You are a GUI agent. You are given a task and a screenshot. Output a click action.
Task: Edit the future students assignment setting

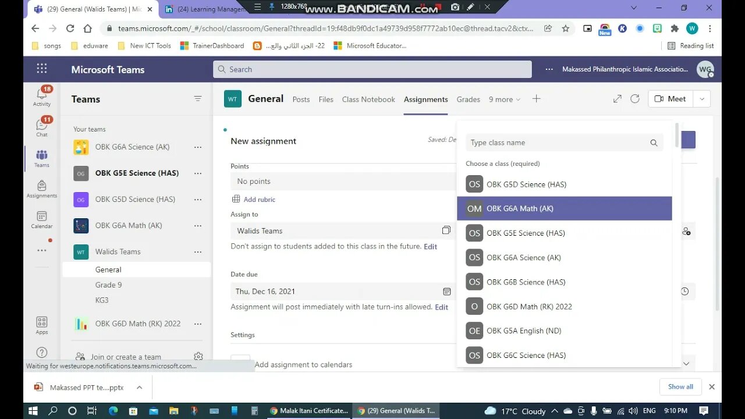coord(431,247)
